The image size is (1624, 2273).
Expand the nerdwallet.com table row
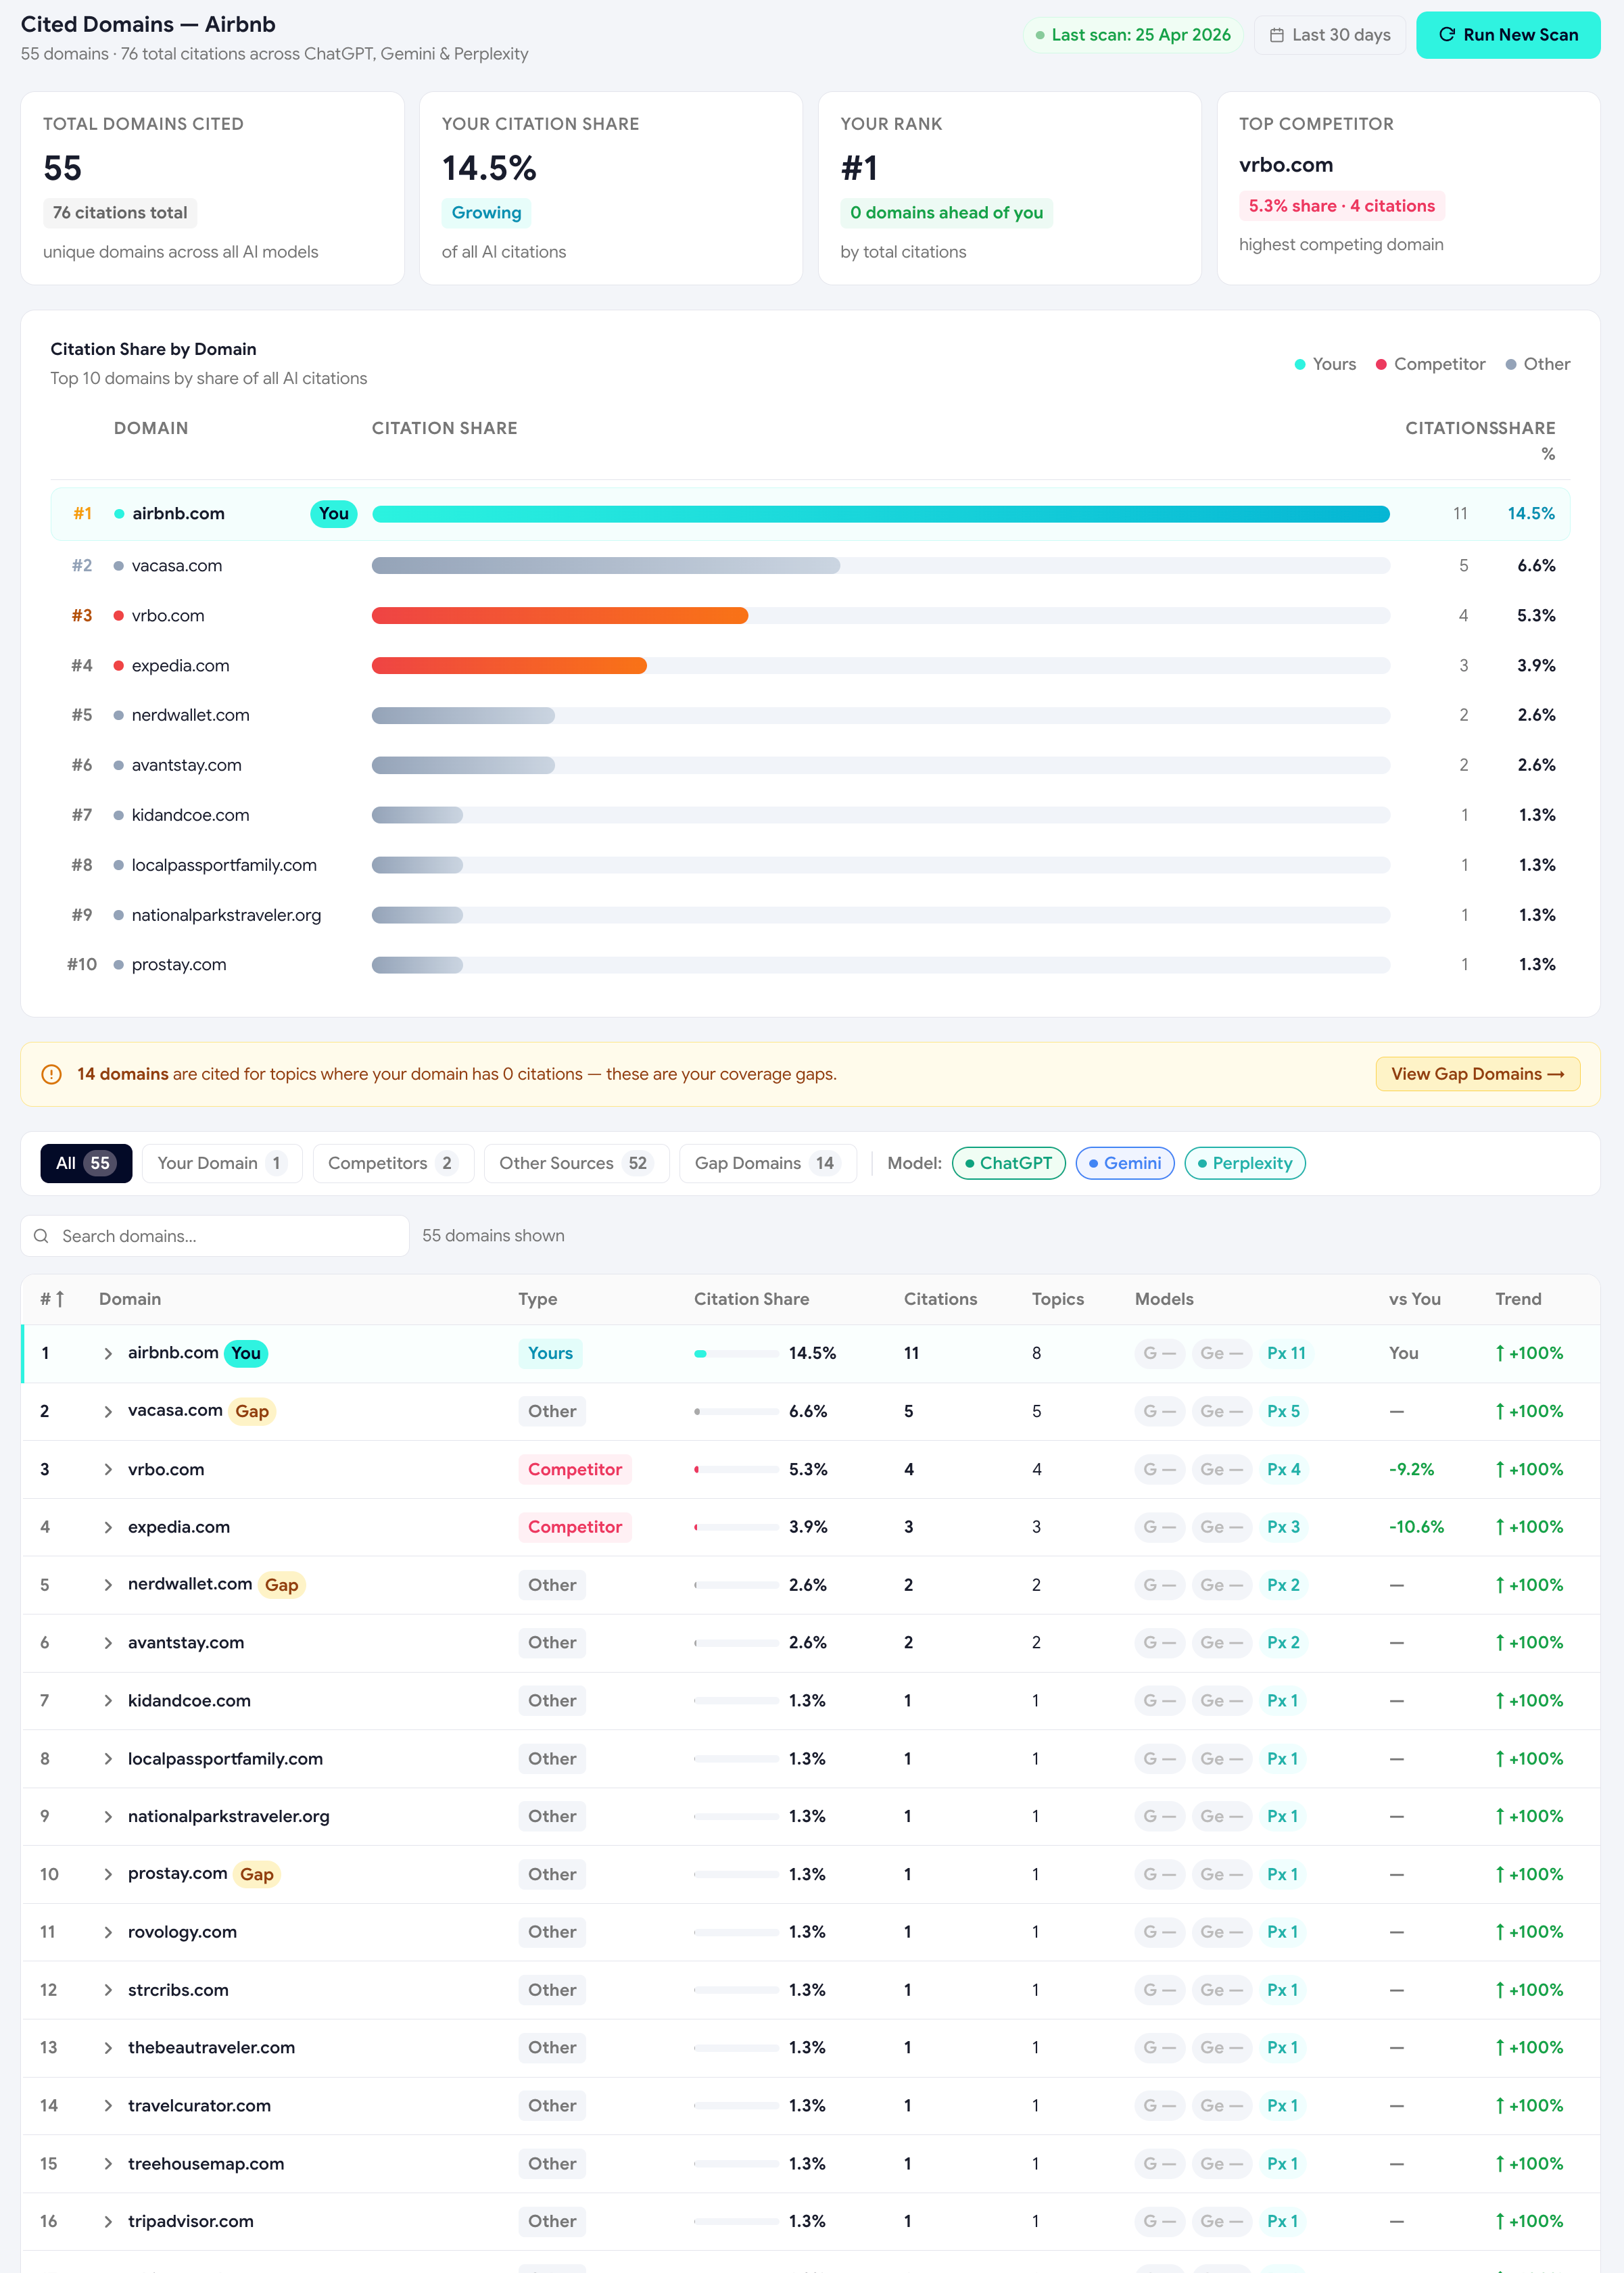click(x=108, y=1585)
